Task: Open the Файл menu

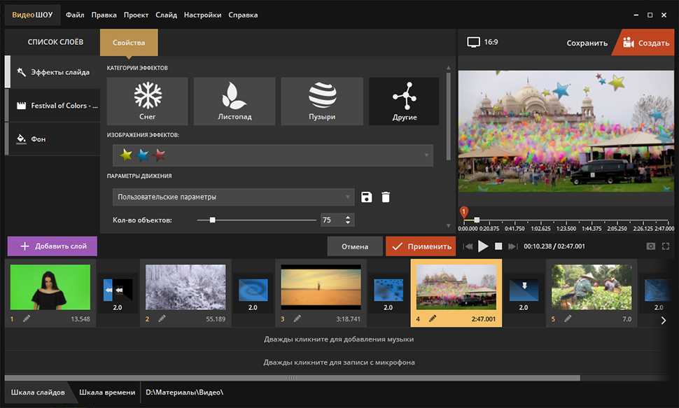Action: coord(75,15)
